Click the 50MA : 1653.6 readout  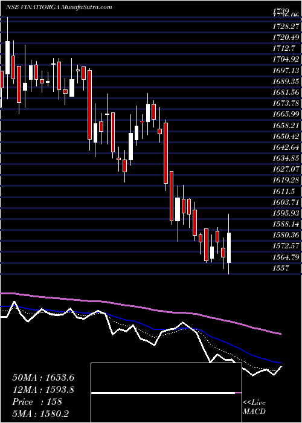click(43, 378)
